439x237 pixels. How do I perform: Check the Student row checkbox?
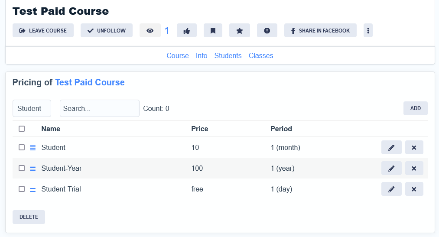[x=22, y=147]
